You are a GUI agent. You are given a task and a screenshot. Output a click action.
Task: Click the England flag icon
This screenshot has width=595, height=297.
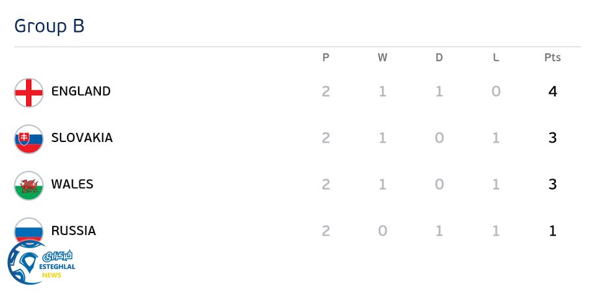[x=29, y=92]
